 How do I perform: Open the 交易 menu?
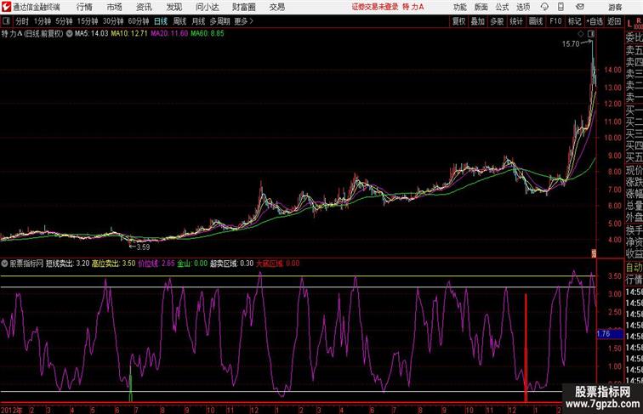pyautogui.click(x=277, y=7)
